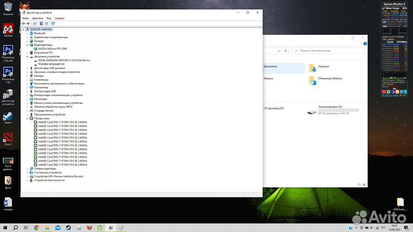413x232 pixels.
Task: Open the Вид menu
Action: (x=49, y=18)
